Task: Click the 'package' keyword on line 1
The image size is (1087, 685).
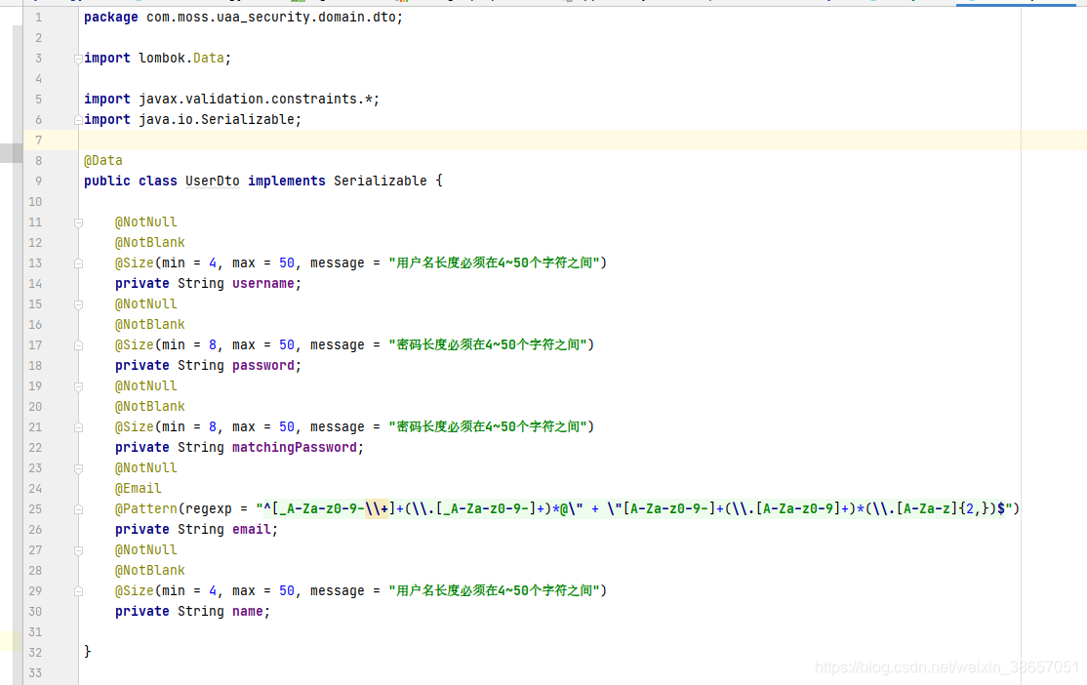Action: pyautogui.click(x=111, y=18)
